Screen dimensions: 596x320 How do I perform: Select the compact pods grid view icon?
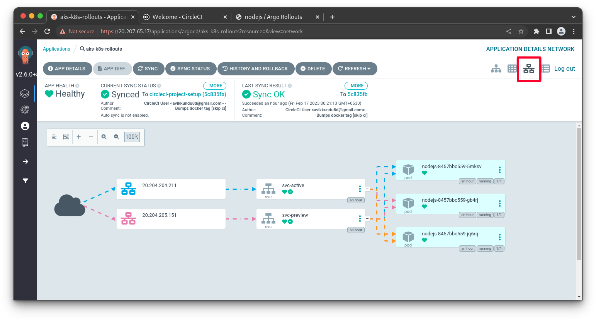coord(512,68)
